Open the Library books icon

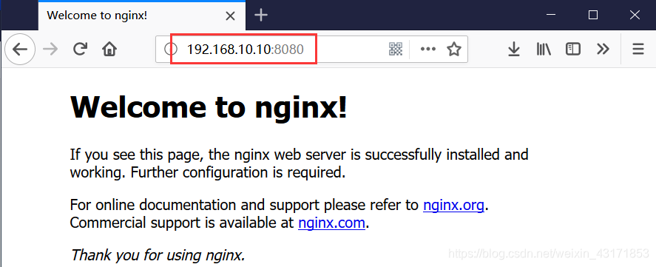[x=544, y=50]
